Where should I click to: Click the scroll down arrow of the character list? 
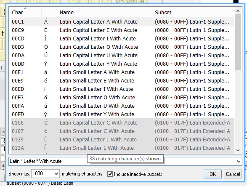click(238, 150)
